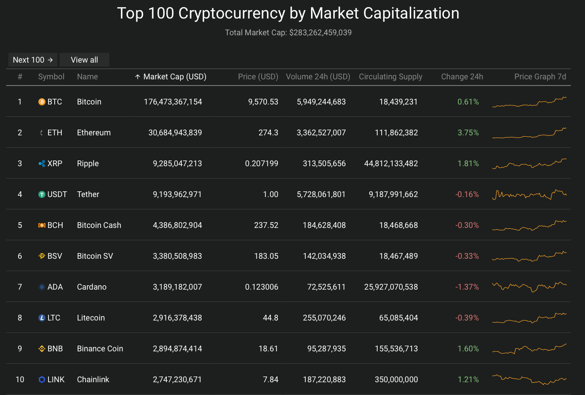Sort by Name column header
Image resolution: width=585 pixels, height=395 pixels.
[87, 77]
